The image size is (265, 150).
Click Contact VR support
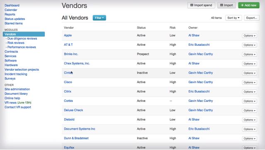point(18,107)
